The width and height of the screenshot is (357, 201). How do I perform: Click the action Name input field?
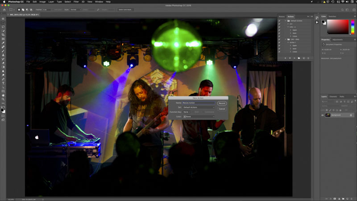[x=199, y=103]
